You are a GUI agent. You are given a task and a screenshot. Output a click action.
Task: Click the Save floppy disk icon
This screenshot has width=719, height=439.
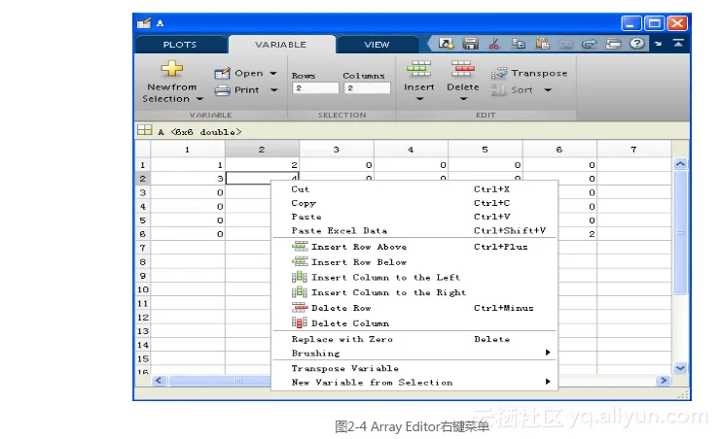point(470,44)
